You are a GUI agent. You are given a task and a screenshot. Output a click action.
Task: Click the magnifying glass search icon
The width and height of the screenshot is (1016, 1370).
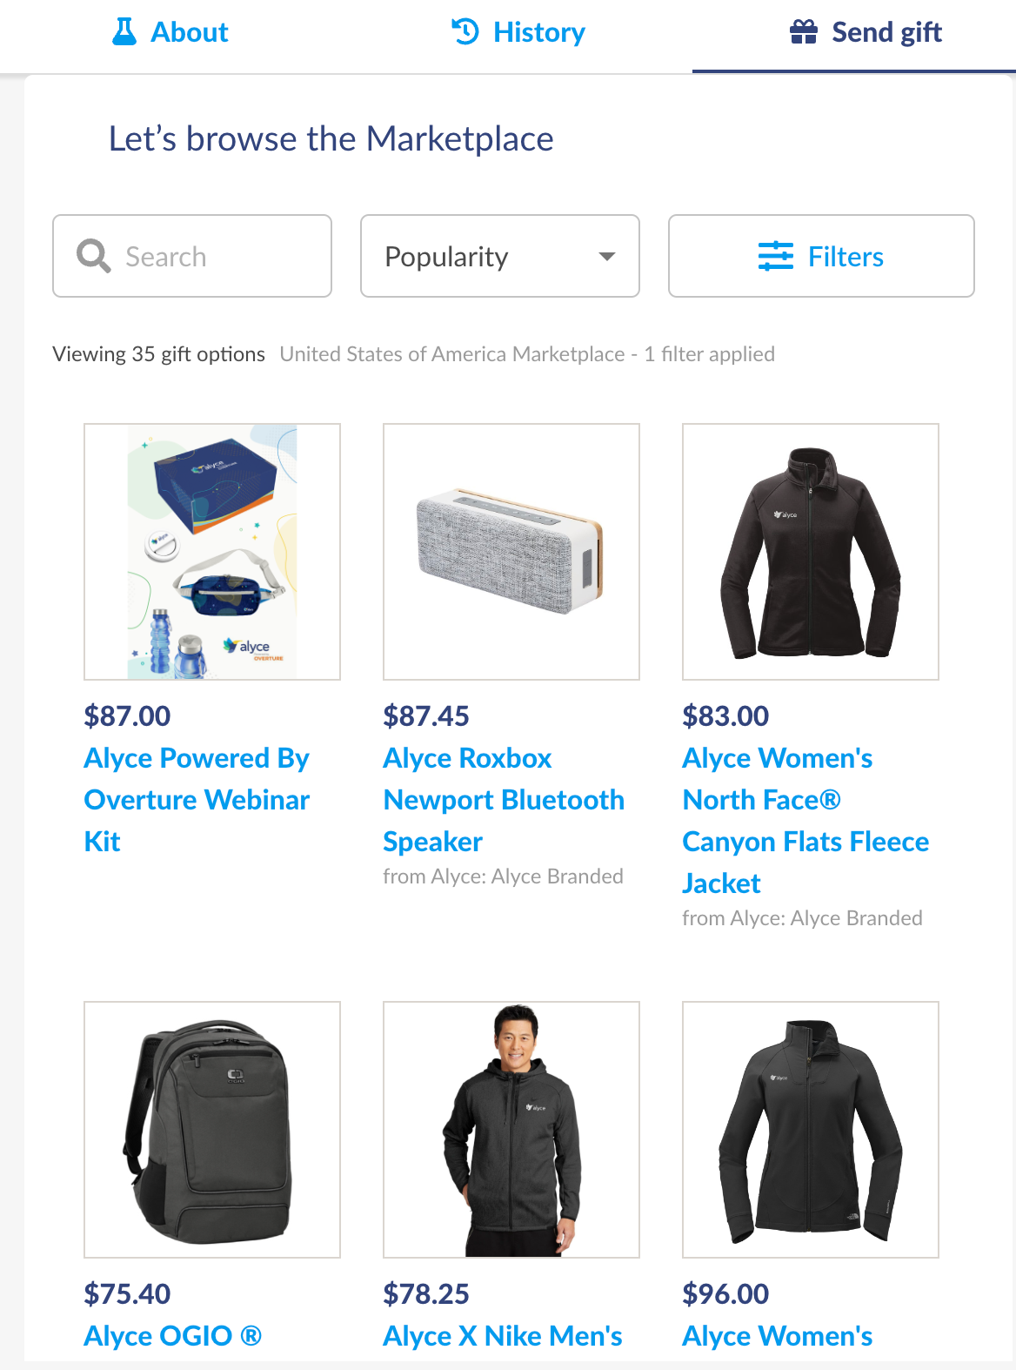tap(93, 256)
